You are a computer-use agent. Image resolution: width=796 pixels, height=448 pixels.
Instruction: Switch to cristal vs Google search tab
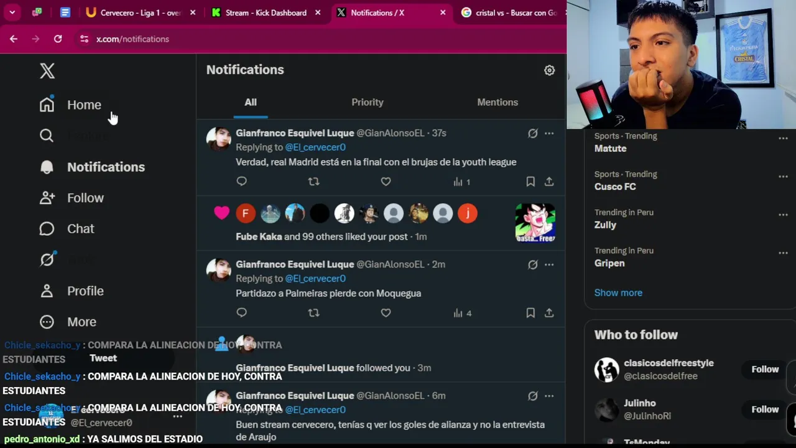click(x=510, y=12)
